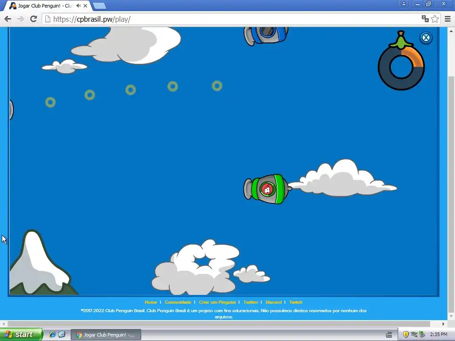Click the leftmost puffle O ring

pos(51,102)
